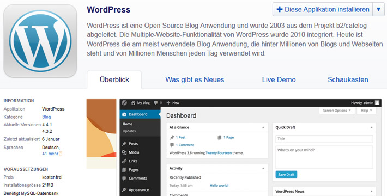Collapse the Quick Draft panel
The width and height of the screenshot is (387, 196).
(371, 127)
